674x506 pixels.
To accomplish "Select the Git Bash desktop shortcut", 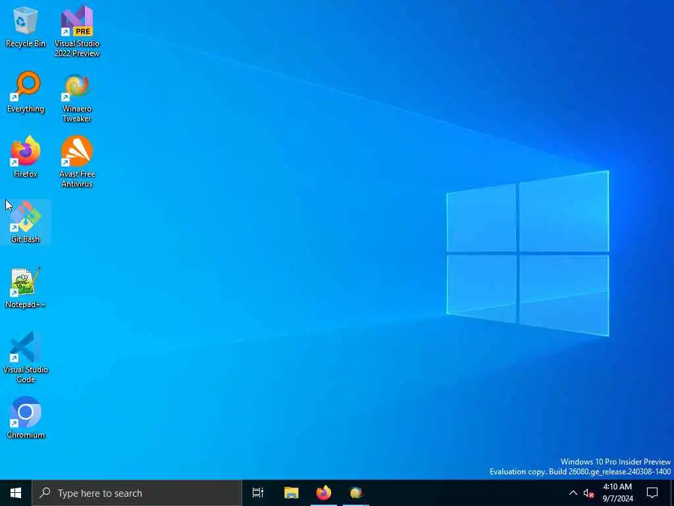I will [26, 223].
